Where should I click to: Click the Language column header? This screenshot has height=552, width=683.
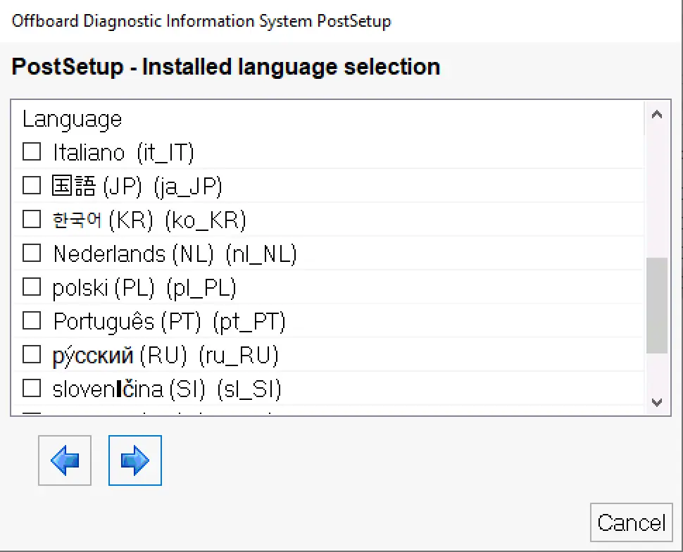[x=72, y=119]
